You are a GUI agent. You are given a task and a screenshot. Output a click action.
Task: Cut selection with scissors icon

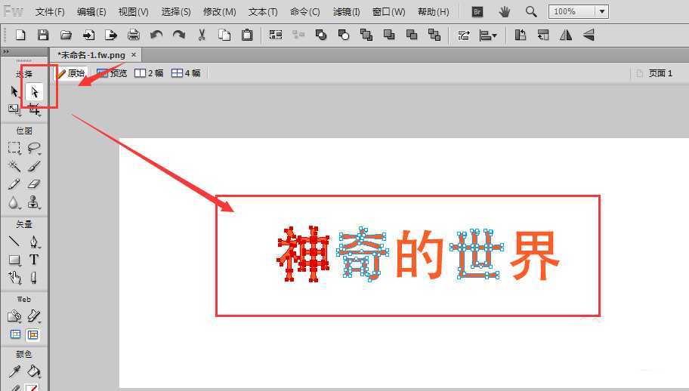click(x=202, y=35)
